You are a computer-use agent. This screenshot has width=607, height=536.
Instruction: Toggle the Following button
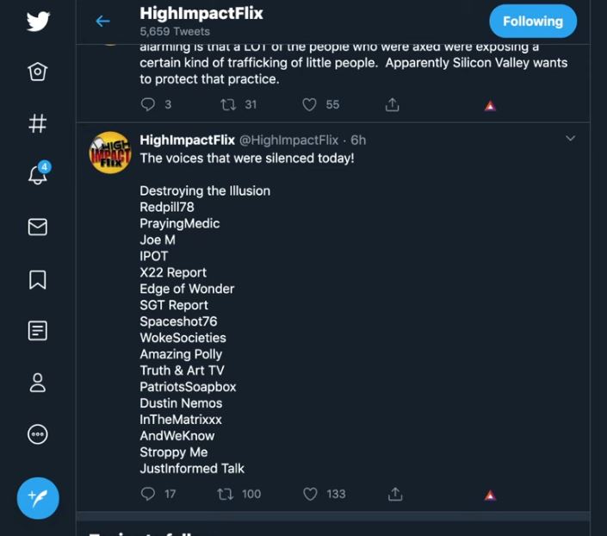tap(533, 21)
